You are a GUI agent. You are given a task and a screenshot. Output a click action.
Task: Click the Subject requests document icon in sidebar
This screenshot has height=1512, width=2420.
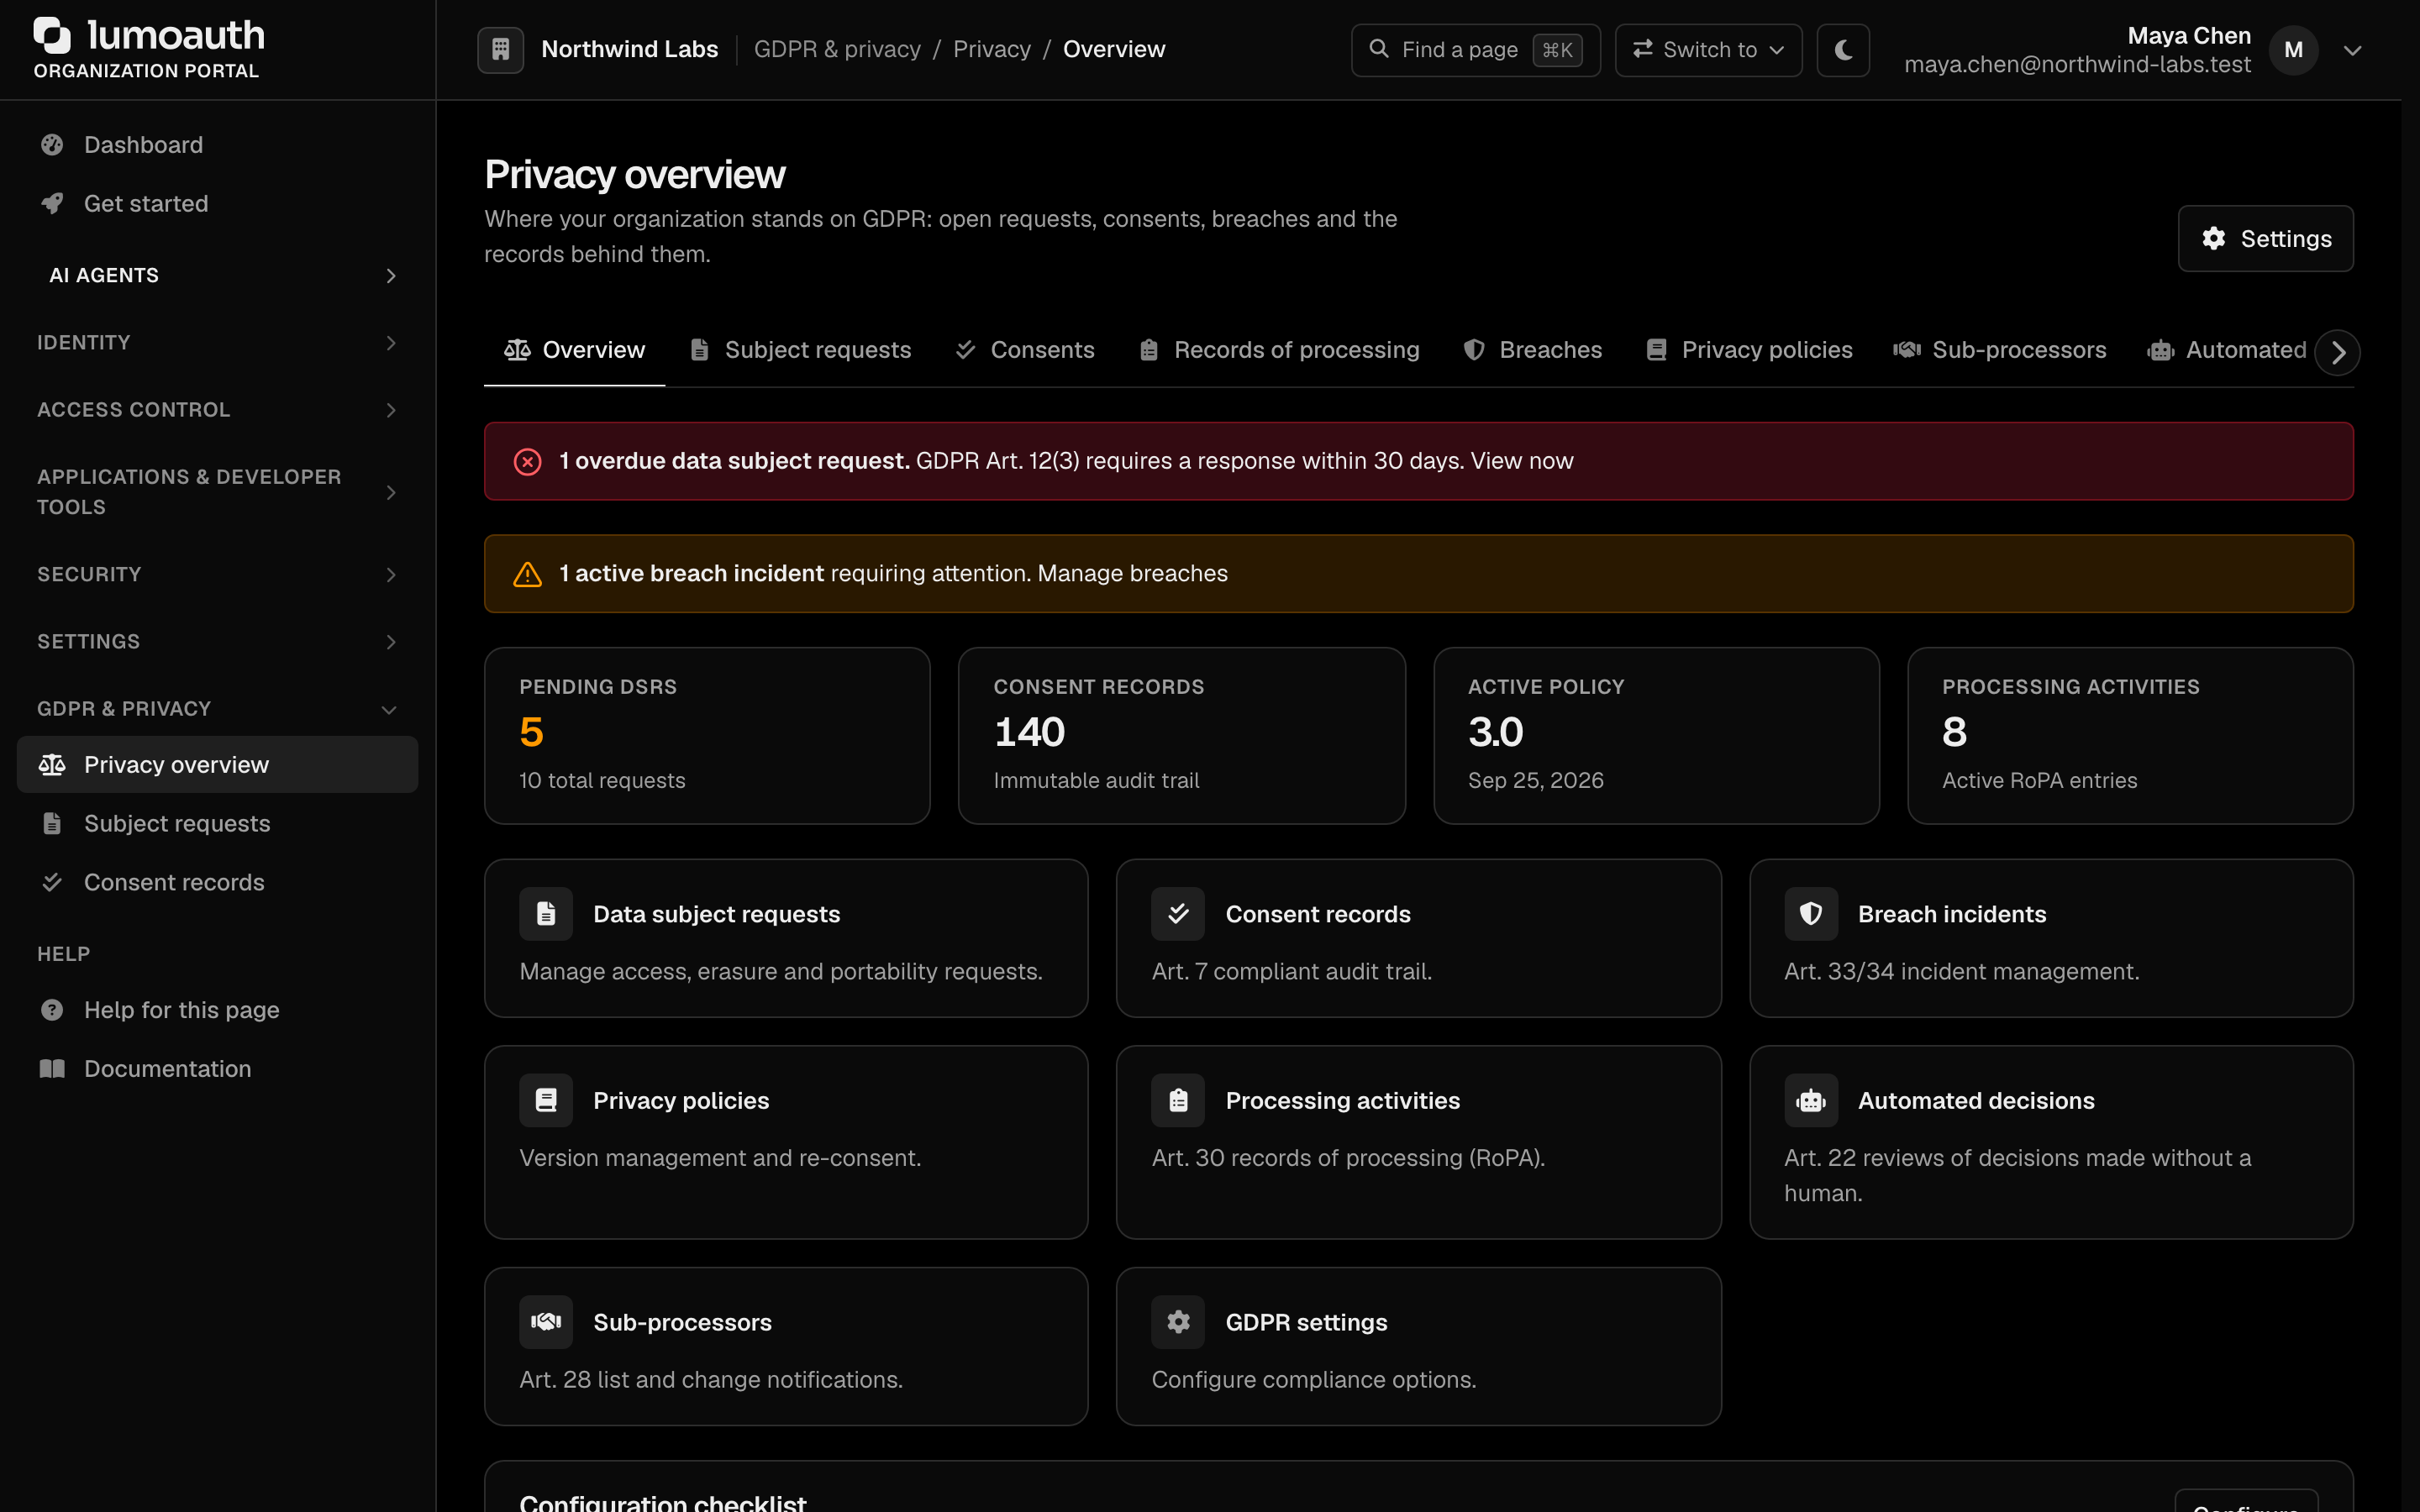pos(52,824)
